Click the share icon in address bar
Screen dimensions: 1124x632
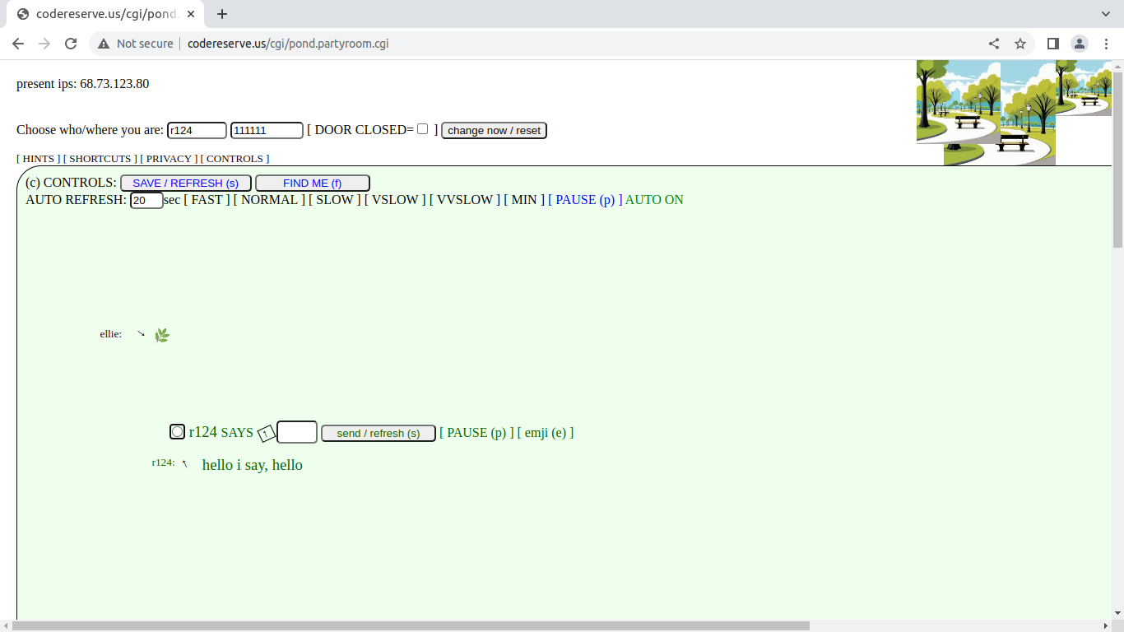[994, 44]
